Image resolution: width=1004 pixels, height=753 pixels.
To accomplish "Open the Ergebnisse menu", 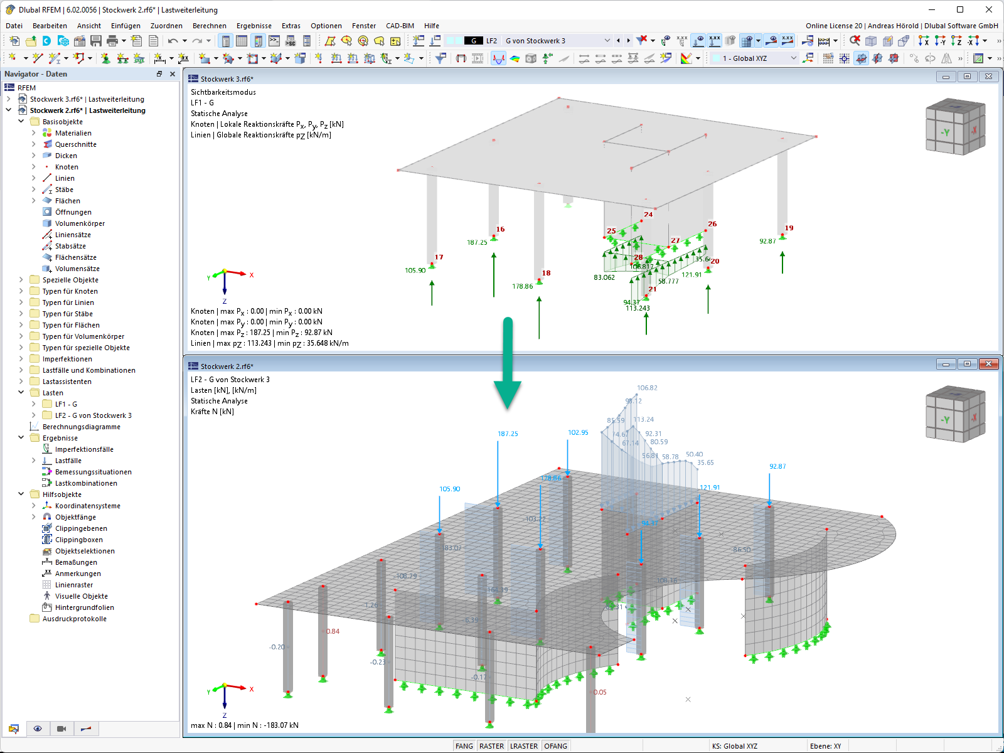I will (x=254, y=26).
